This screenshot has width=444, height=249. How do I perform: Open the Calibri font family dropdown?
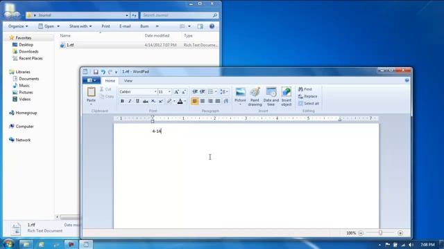155,92
